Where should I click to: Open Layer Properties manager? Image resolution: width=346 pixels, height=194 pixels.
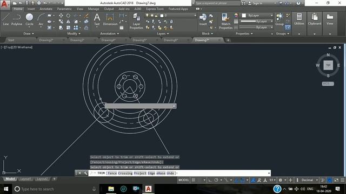click(x=136, y=21)
